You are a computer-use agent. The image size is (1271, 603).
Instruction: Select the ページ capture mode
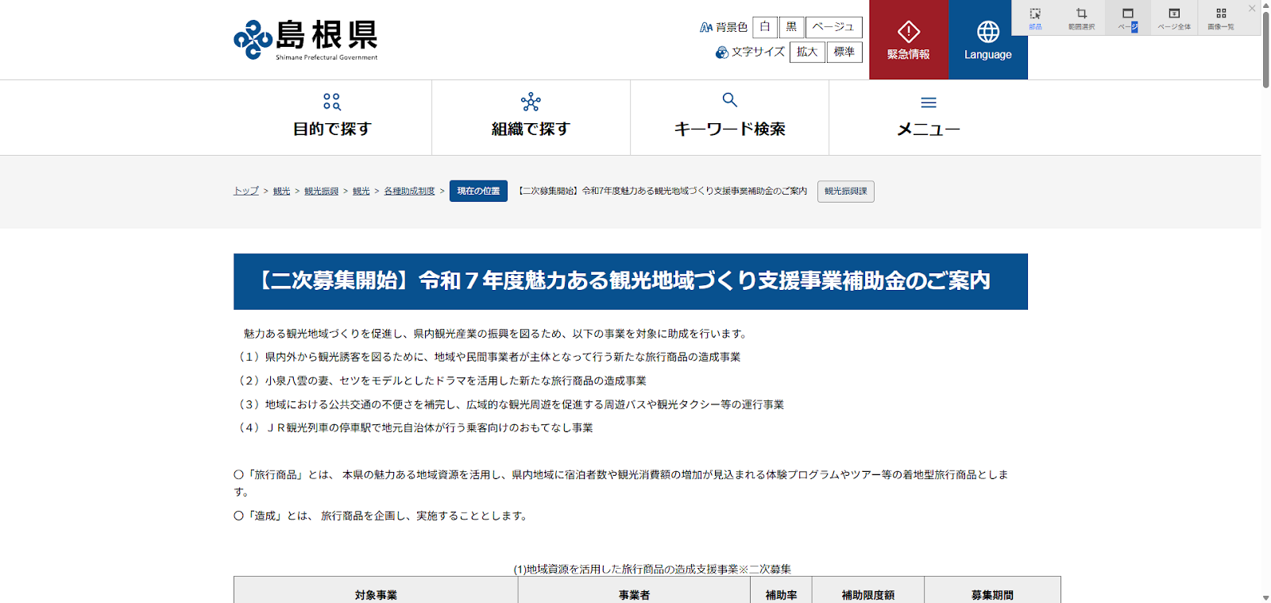click(x=1127, y=17)
